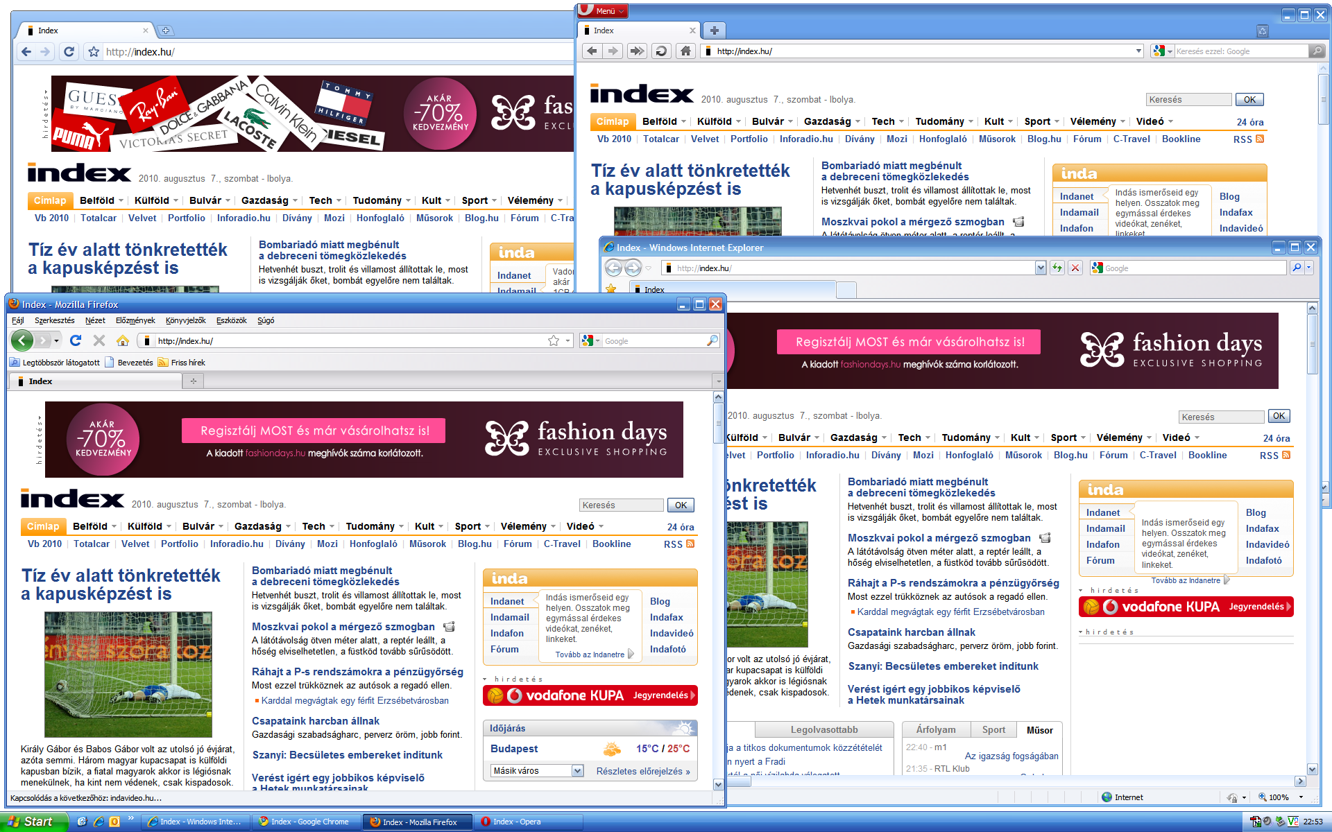Viewport: 1332px width, 832px height.
Task: Open Szerkesztés menu in Firefox
Action: (55, 320)
